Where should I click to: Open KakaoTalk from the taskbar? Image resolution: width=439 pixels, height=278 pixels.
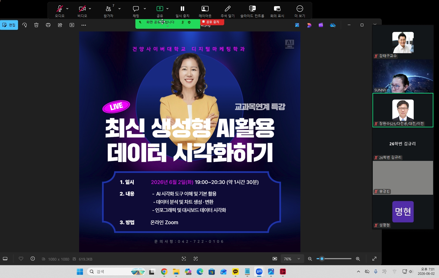coord(236,272)
